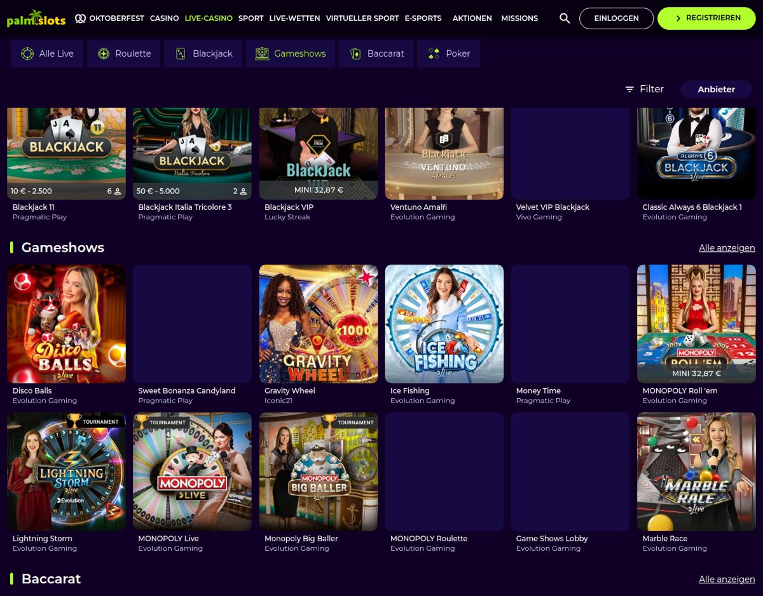
Task: Open the Filter options
Action: pyautogui.click(x=644, y=90)
